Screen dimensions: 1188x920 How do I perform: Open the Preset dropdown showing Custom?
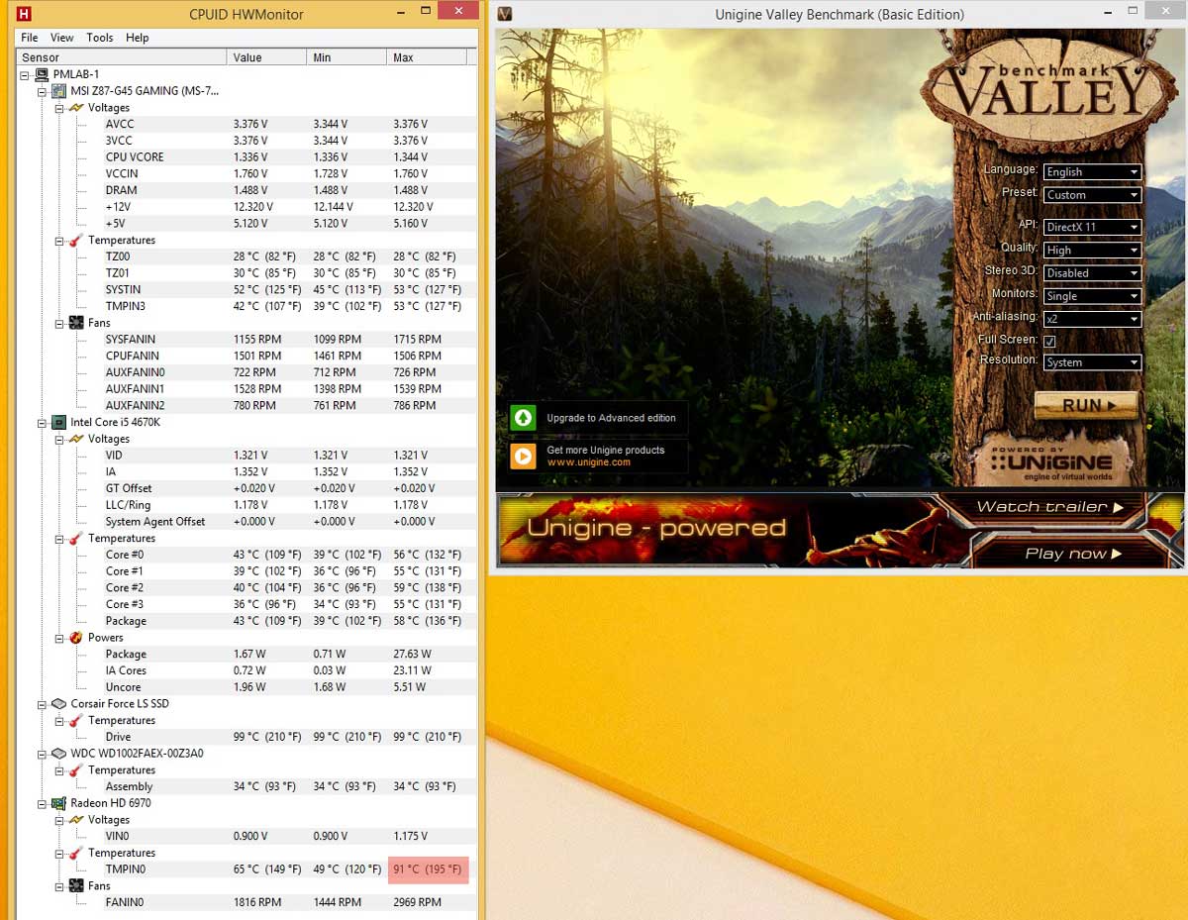(x=1092, y=195)
